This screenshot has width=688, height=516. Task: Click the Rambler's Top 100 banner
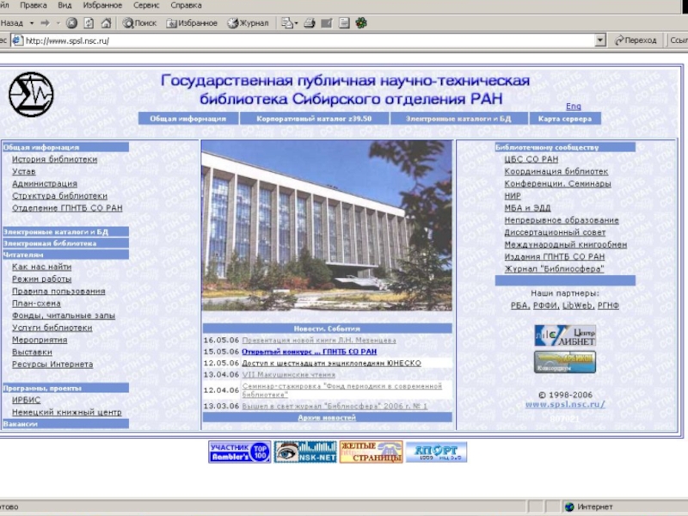pos(239,451)
